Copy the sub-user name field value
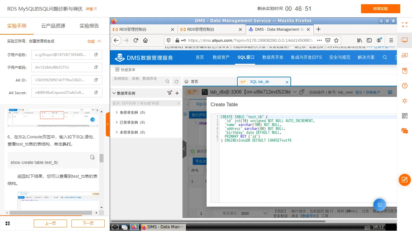This screenshot has width=412, height=231. 96,55
